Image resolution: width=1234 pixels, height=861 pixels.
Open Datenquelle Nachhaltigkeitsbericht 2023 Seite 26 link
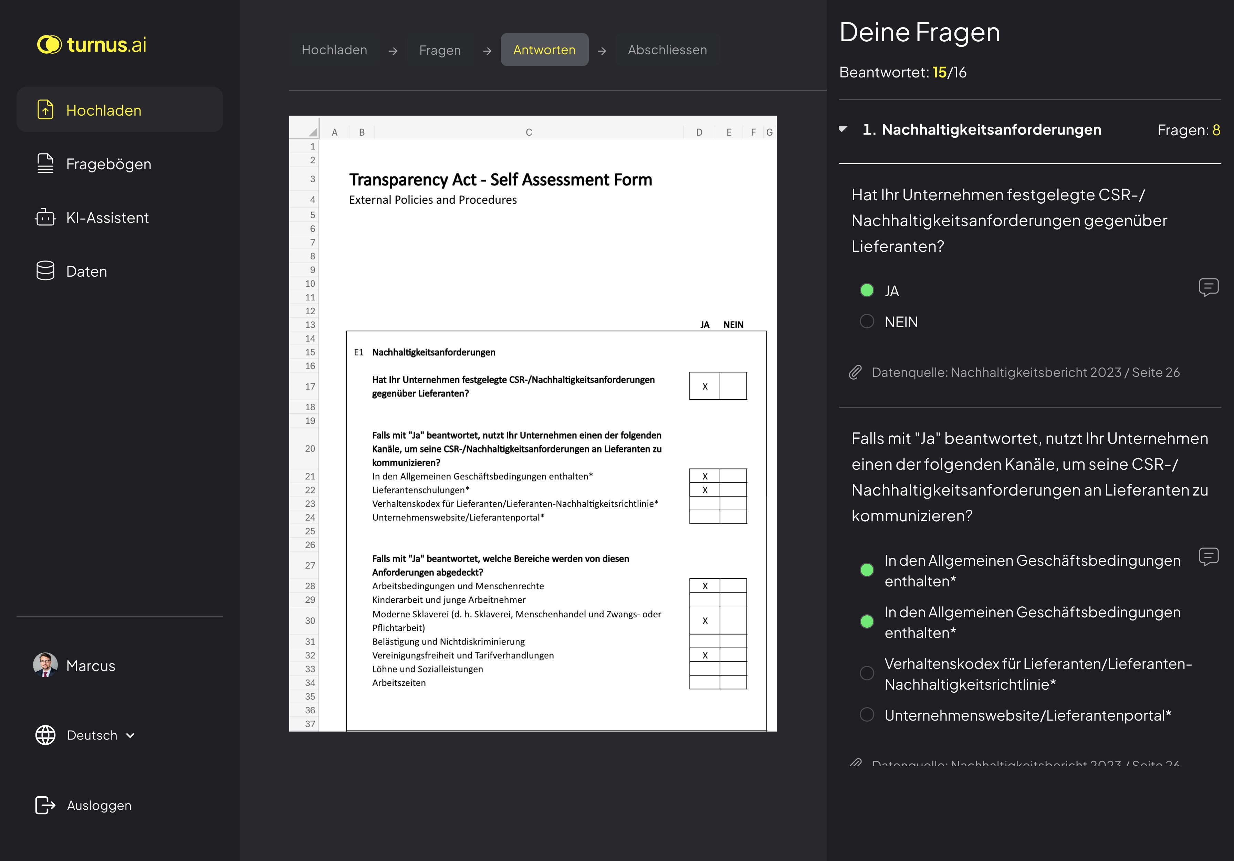[1025, 372]
